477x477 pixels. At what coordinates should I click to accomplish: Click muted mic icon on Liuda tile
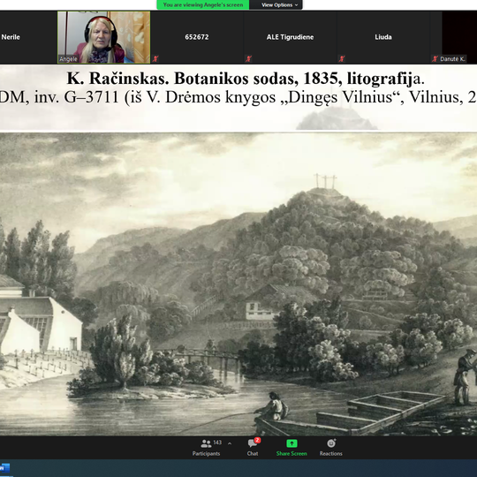click(342, 58)
